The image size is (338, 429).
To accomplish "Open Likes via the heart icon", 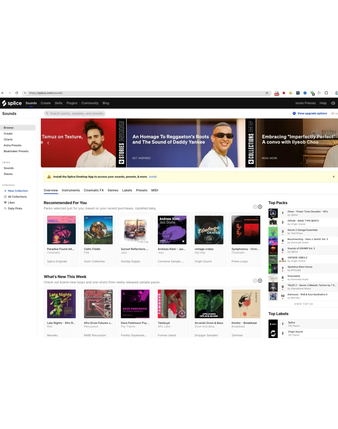I will point(5,203).
